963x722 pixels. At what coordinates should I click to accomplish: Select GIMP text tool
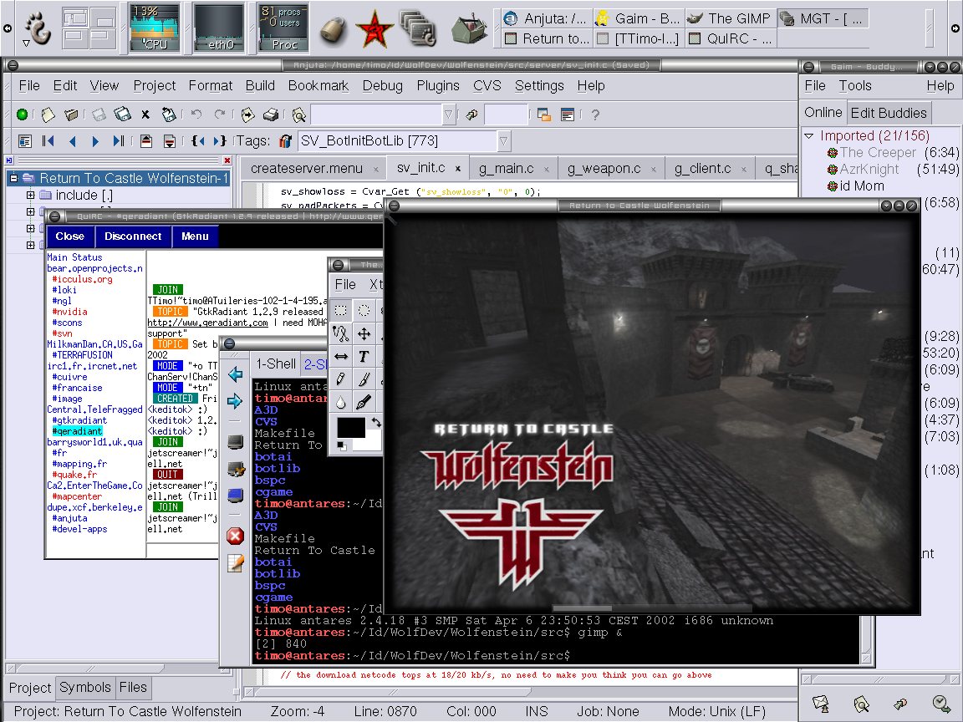(364, 356)
